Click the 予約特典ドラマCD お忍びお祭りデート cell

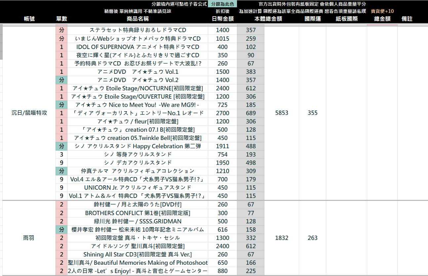point(137,63)
